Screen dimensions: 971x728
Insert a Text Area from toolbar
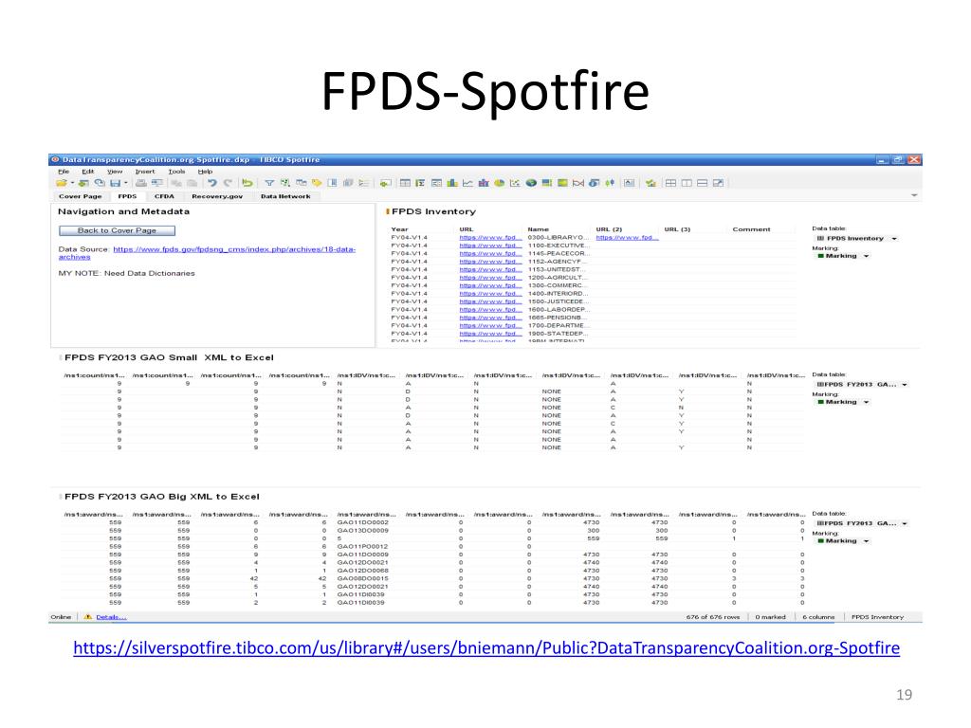click(630, 183)
